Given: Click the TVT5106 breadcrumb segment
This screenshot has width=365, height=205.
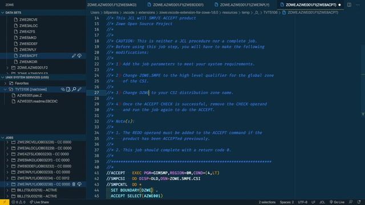Looking at the screenshot, I should [270, 13].
